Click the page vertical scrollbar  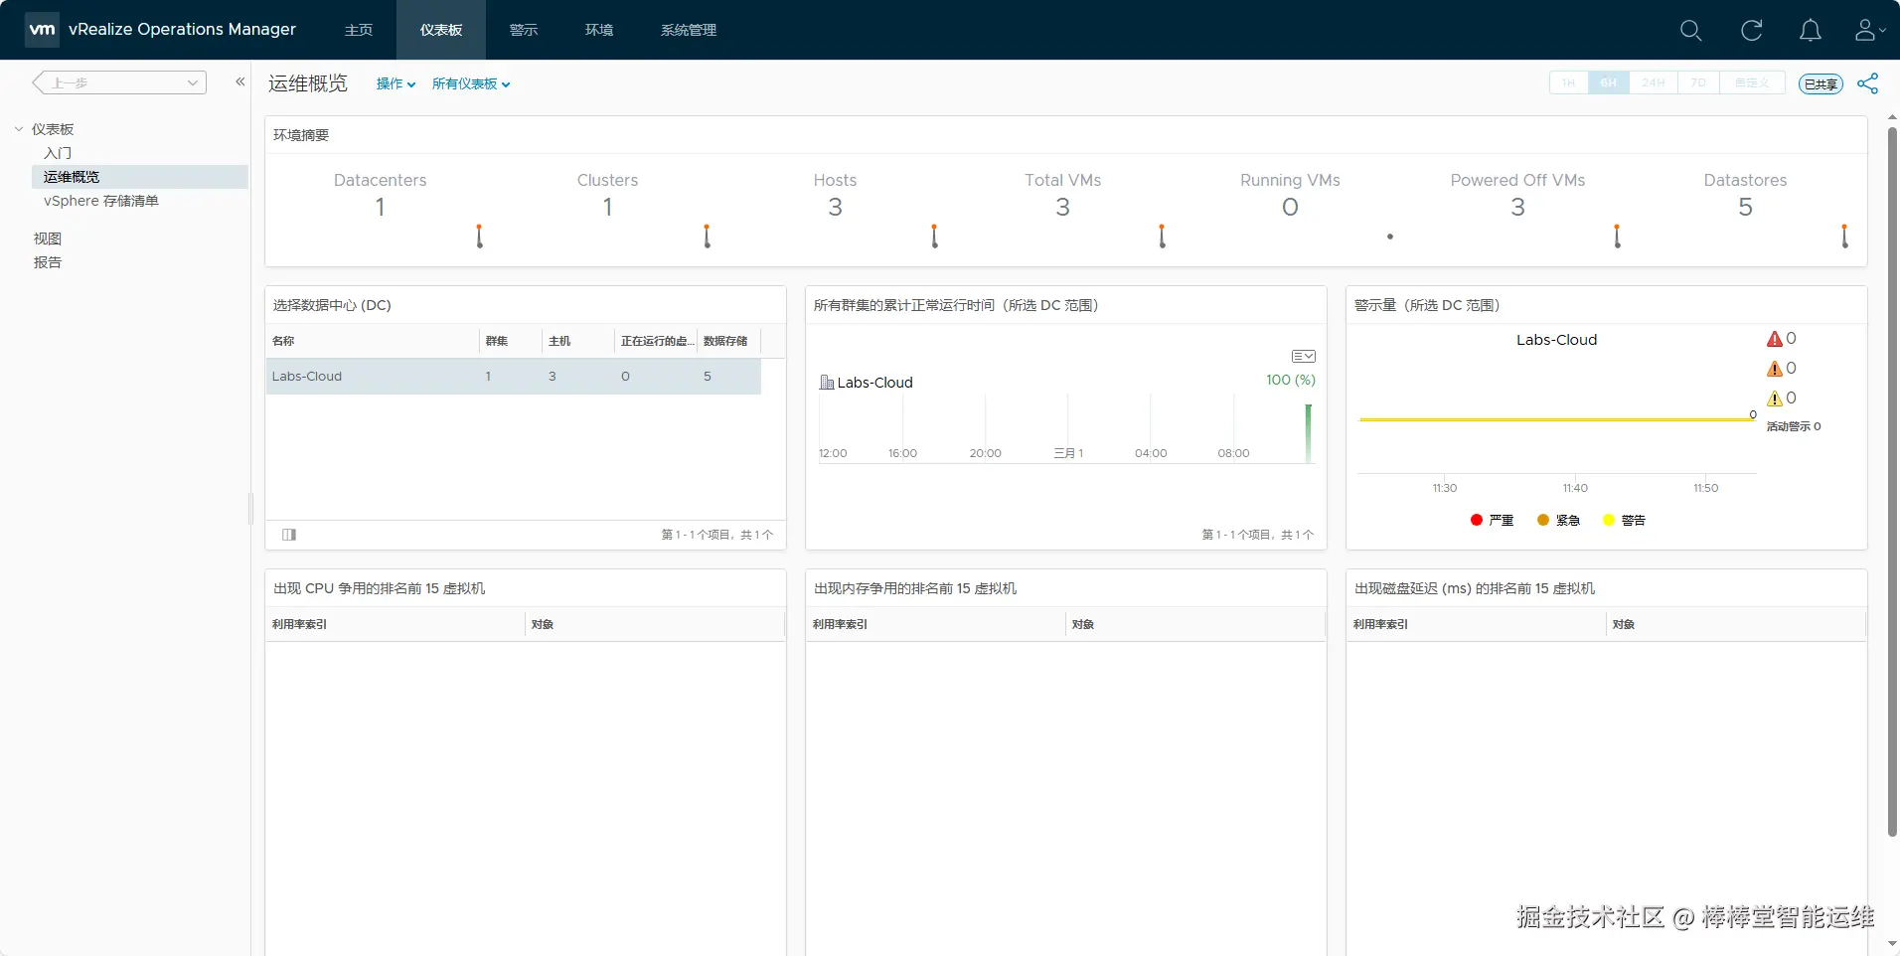click(1892, 482)
